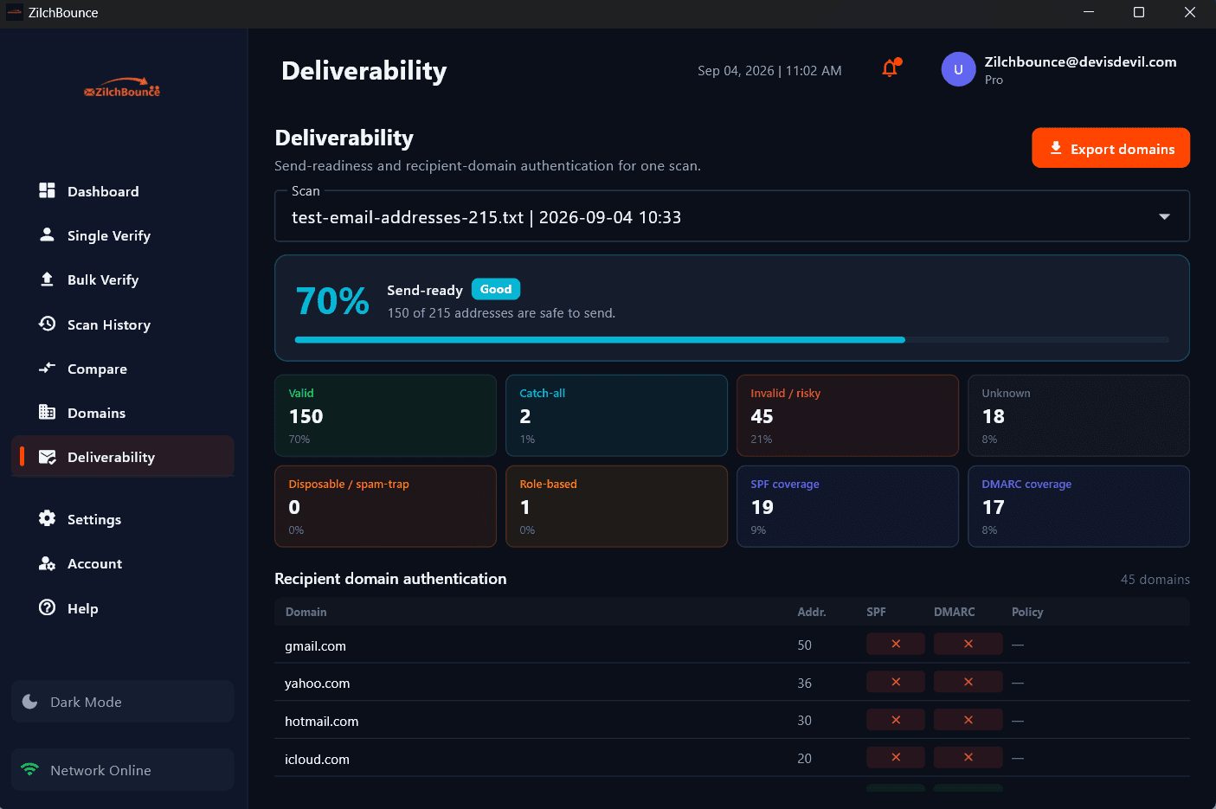Open the DMARC coverage card
Viewport: 1216px width, 809px height.
click(x=1078, y=506)
